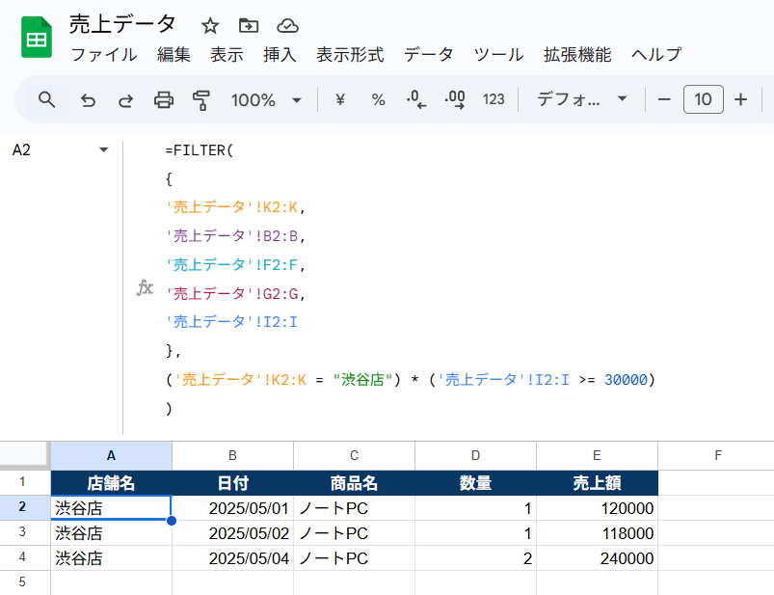Open the 100% zoom dropdown

click(x=266, y=100)
